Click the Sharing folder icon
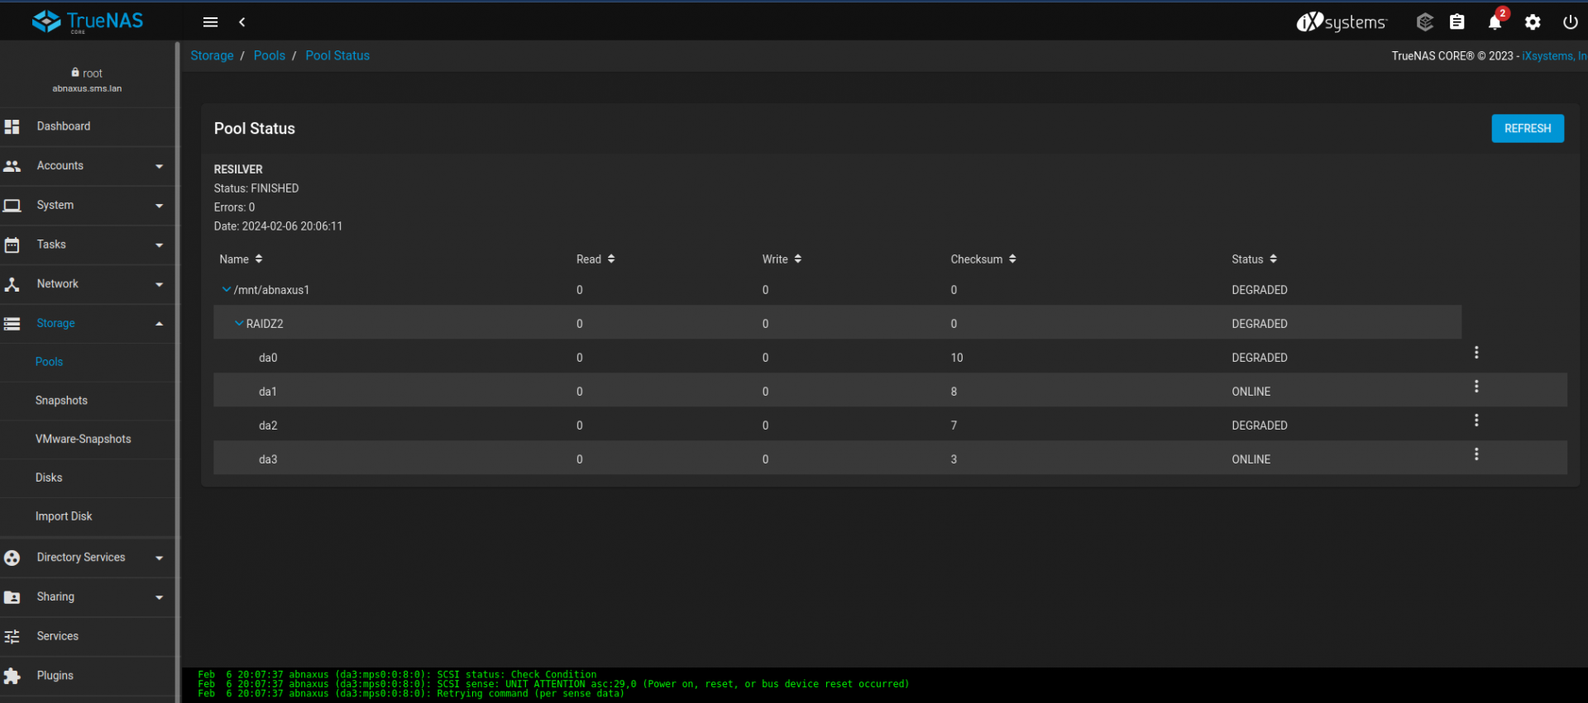This screenshot has height=703, width=1588. [12, 597]
